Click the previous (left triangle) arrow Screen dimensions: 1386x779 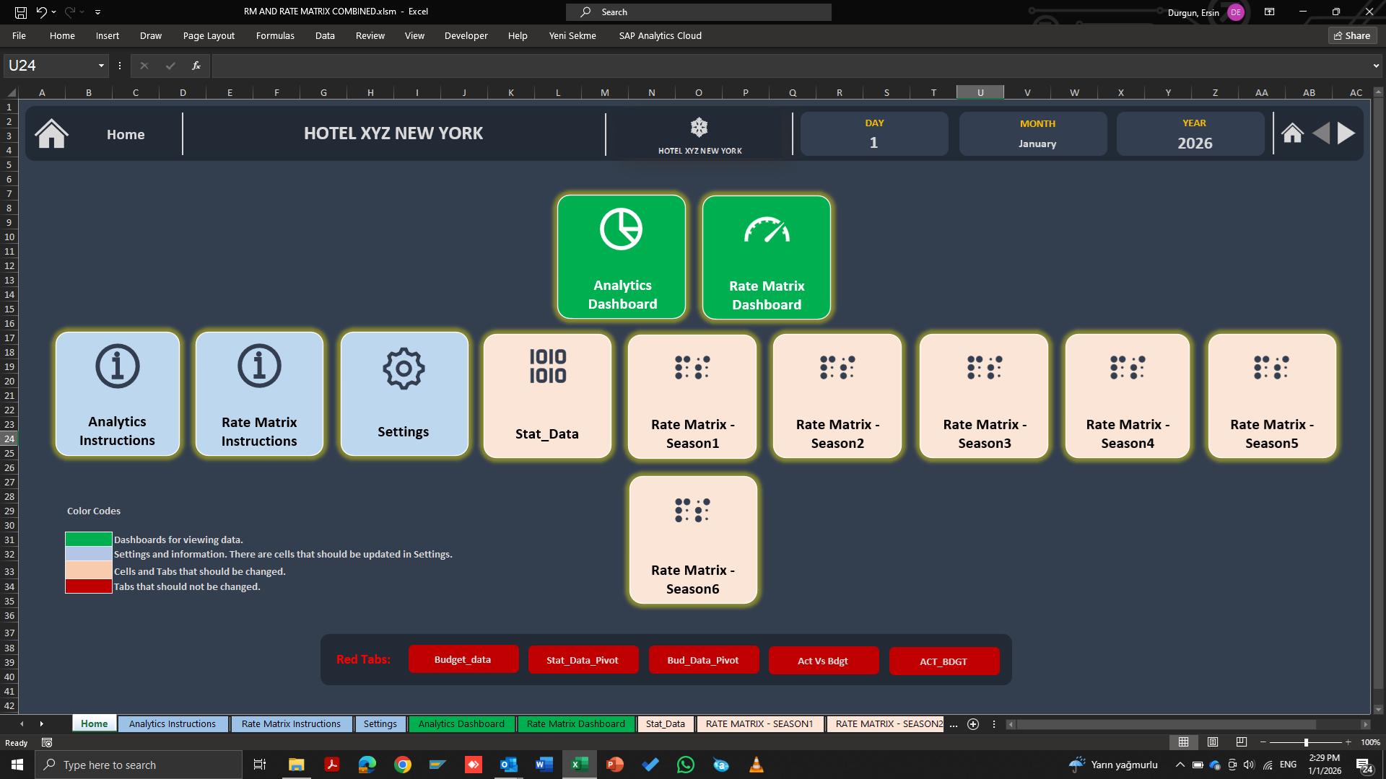(x=1321, y=133)
